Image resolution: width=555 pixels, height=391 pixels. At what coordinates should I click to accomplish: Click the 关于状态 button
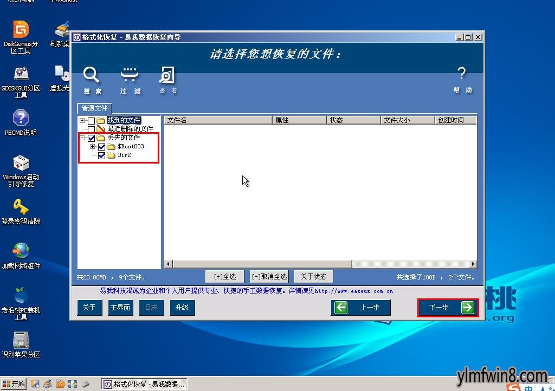pos(314,276)
